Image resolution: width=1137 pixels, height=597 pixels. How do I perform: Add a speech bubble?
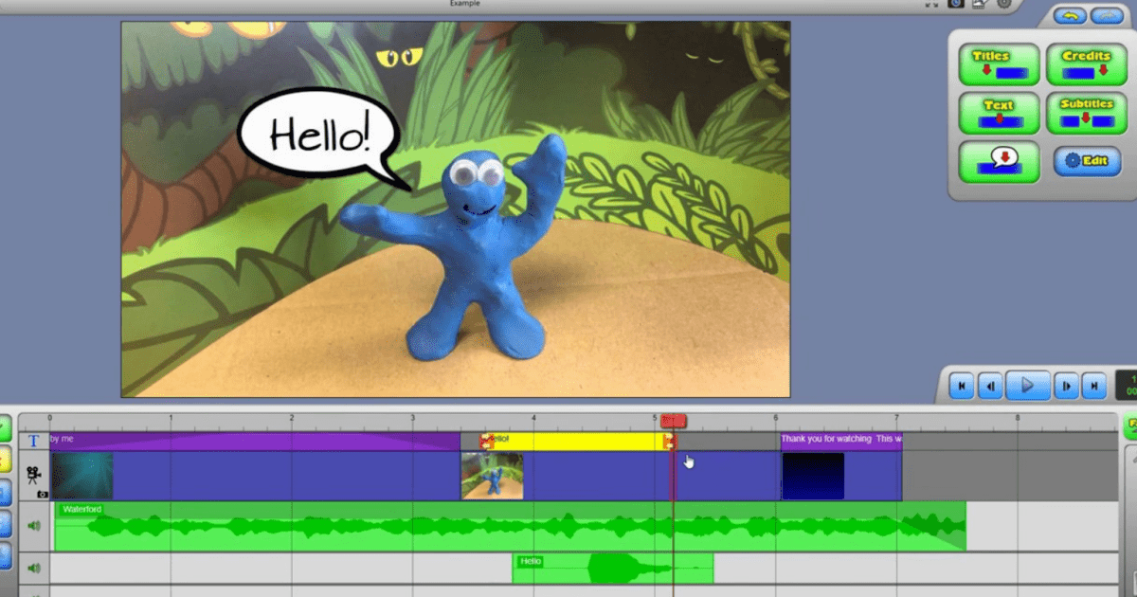coord(998,162)
